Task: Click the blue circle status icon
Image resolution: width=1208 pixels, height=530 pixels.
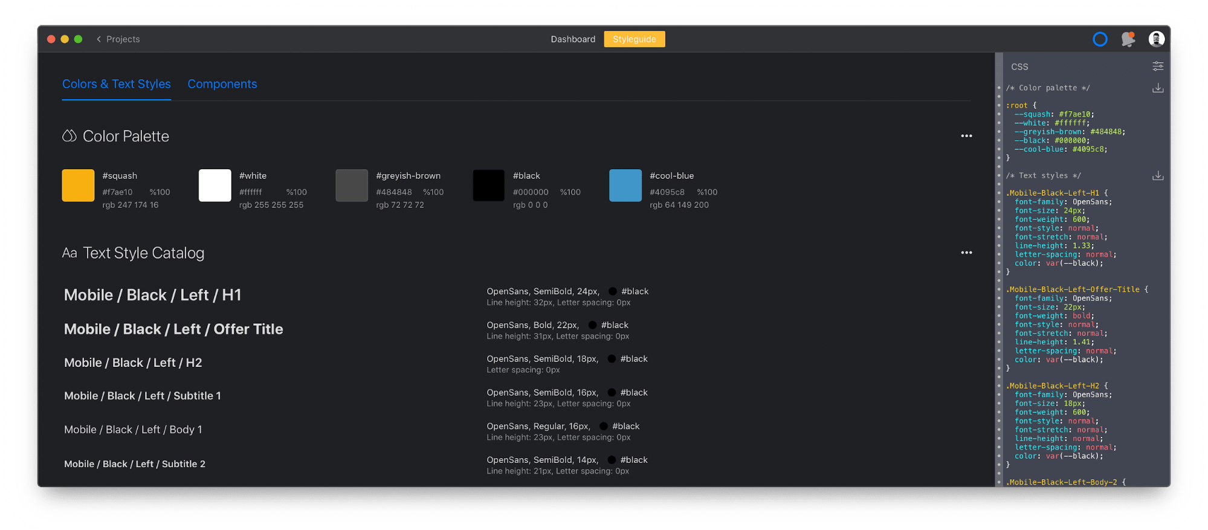Action: [x=1100, y=39]
